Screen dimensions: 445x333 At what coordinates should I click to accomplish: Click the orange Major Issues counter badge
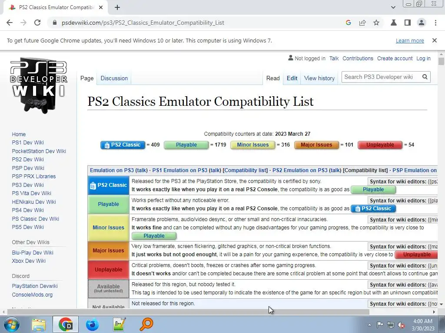coord(316,145)
